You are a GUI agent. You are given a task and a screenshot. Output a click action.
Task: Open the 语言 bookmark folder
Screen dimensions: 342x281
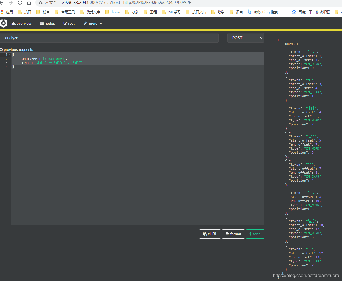pos(236,12)
